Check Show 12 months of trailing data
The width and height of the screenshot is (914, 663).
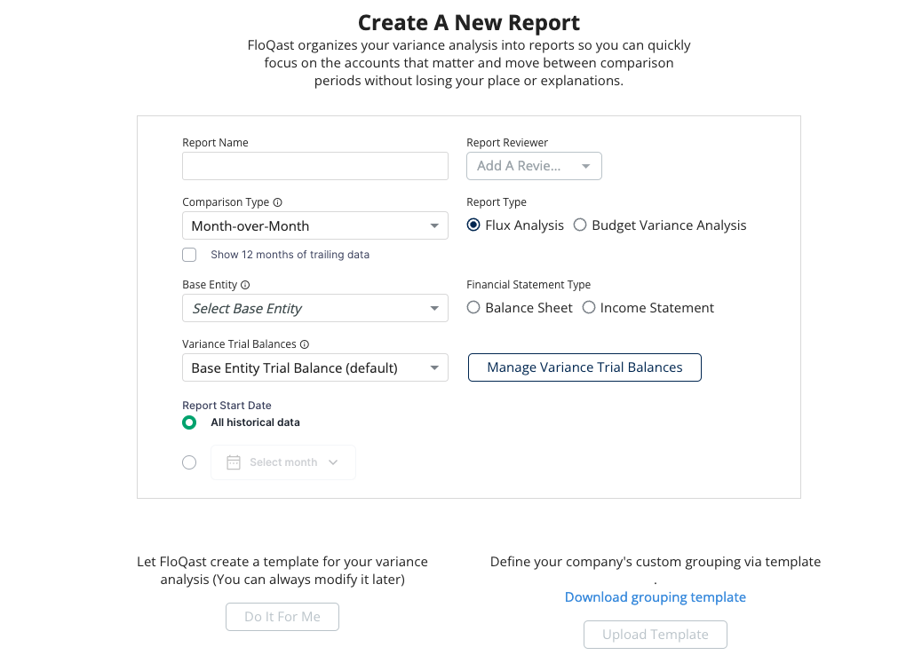tap(189, 255)
